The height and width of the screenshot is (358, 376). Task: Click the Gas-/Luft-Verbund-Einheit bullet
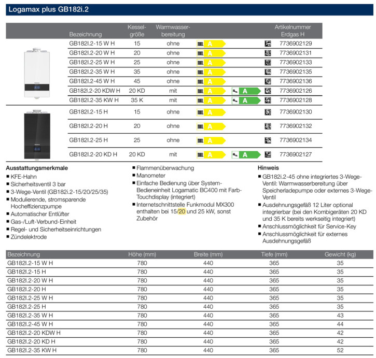[x=41, y=222]
